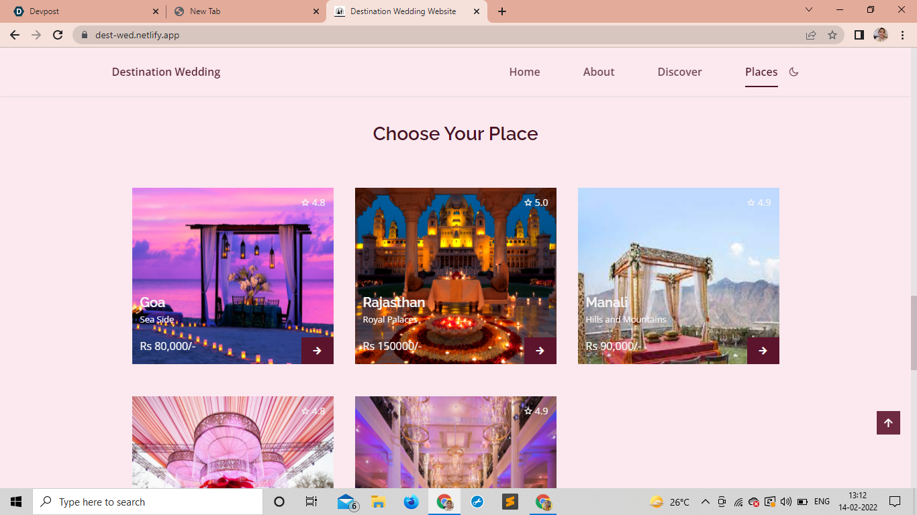This screenshot has width=917, height=515.
Task: Open the Rajasthan card arrow button
Action: click(540, 351)
